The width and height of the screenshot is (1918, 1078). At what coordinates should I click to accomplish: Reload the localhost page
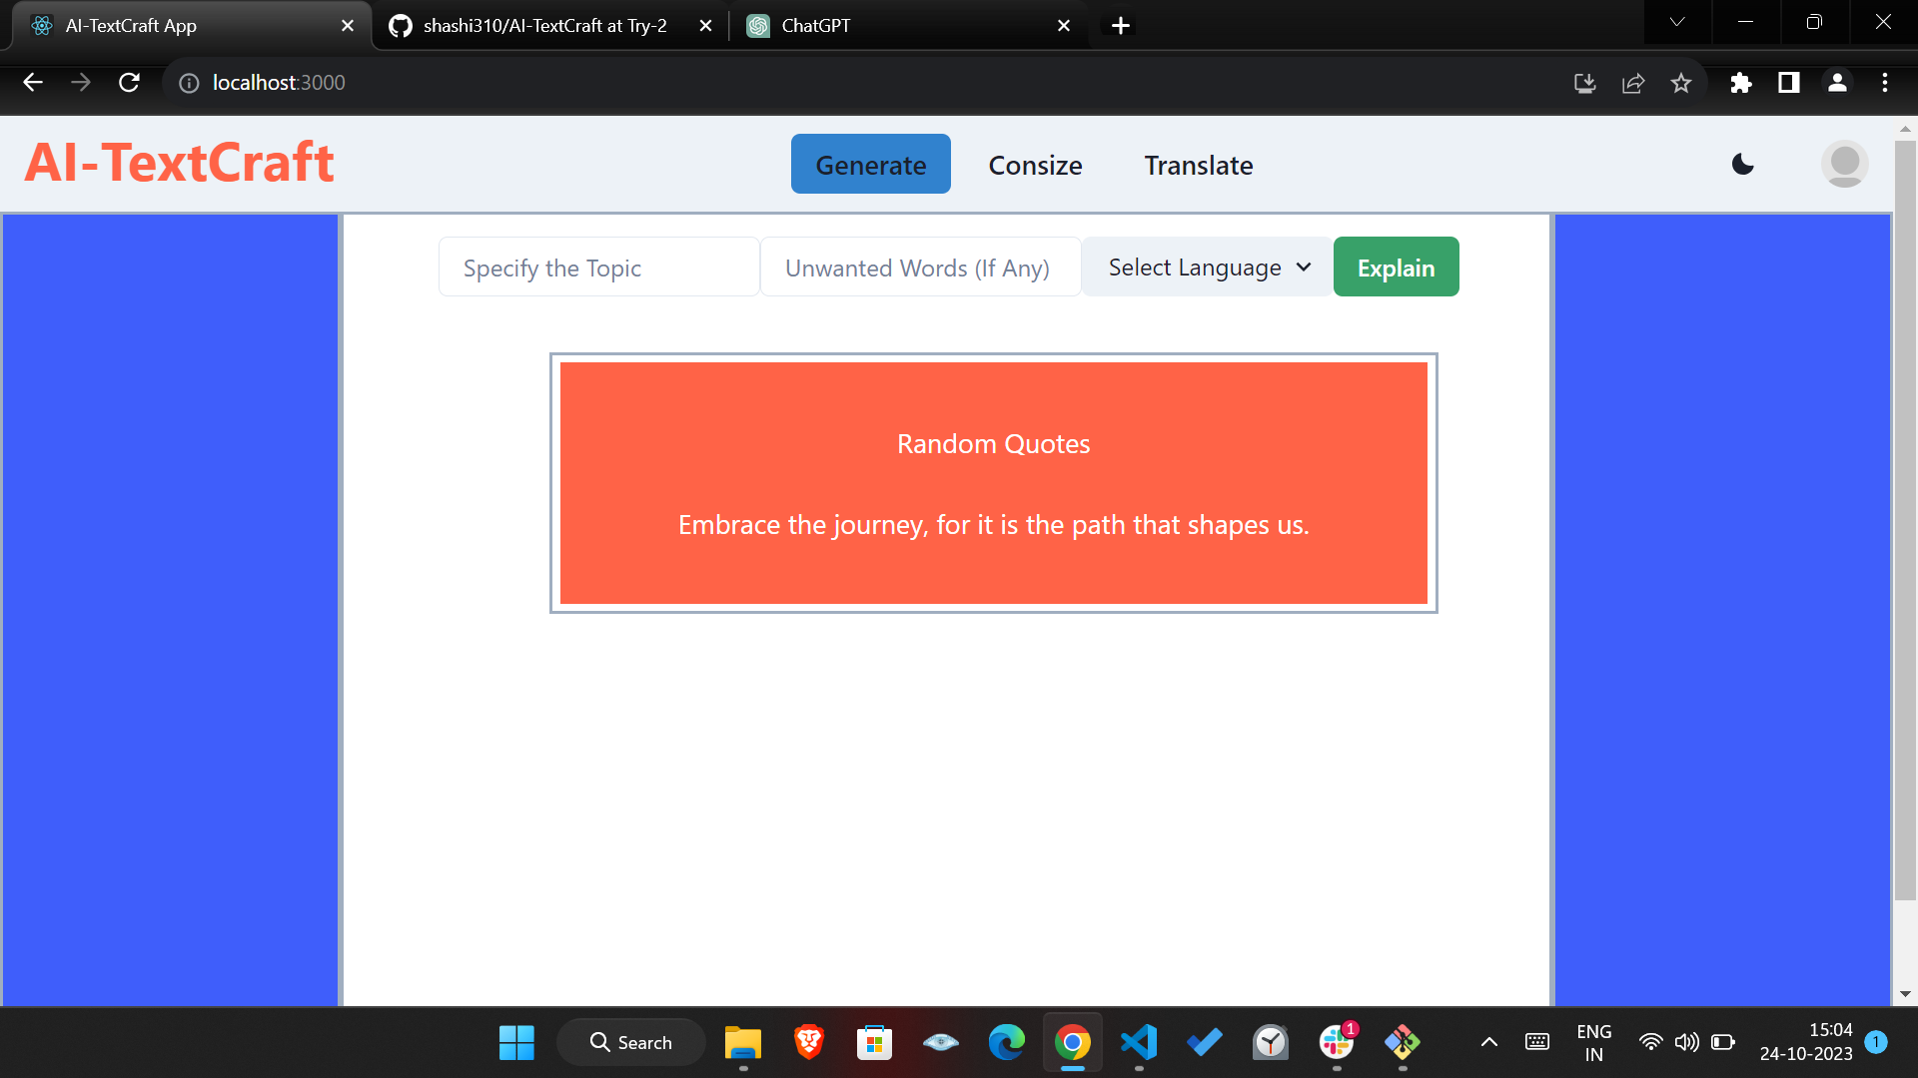[129, 83]
